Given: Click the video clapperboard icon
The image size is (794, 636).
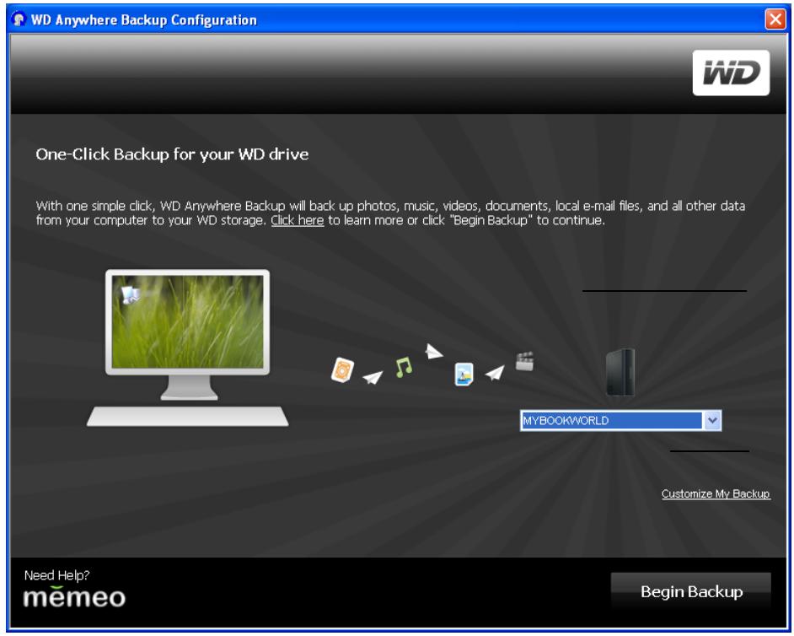Looking at the screenshot, I should [524, 361].
